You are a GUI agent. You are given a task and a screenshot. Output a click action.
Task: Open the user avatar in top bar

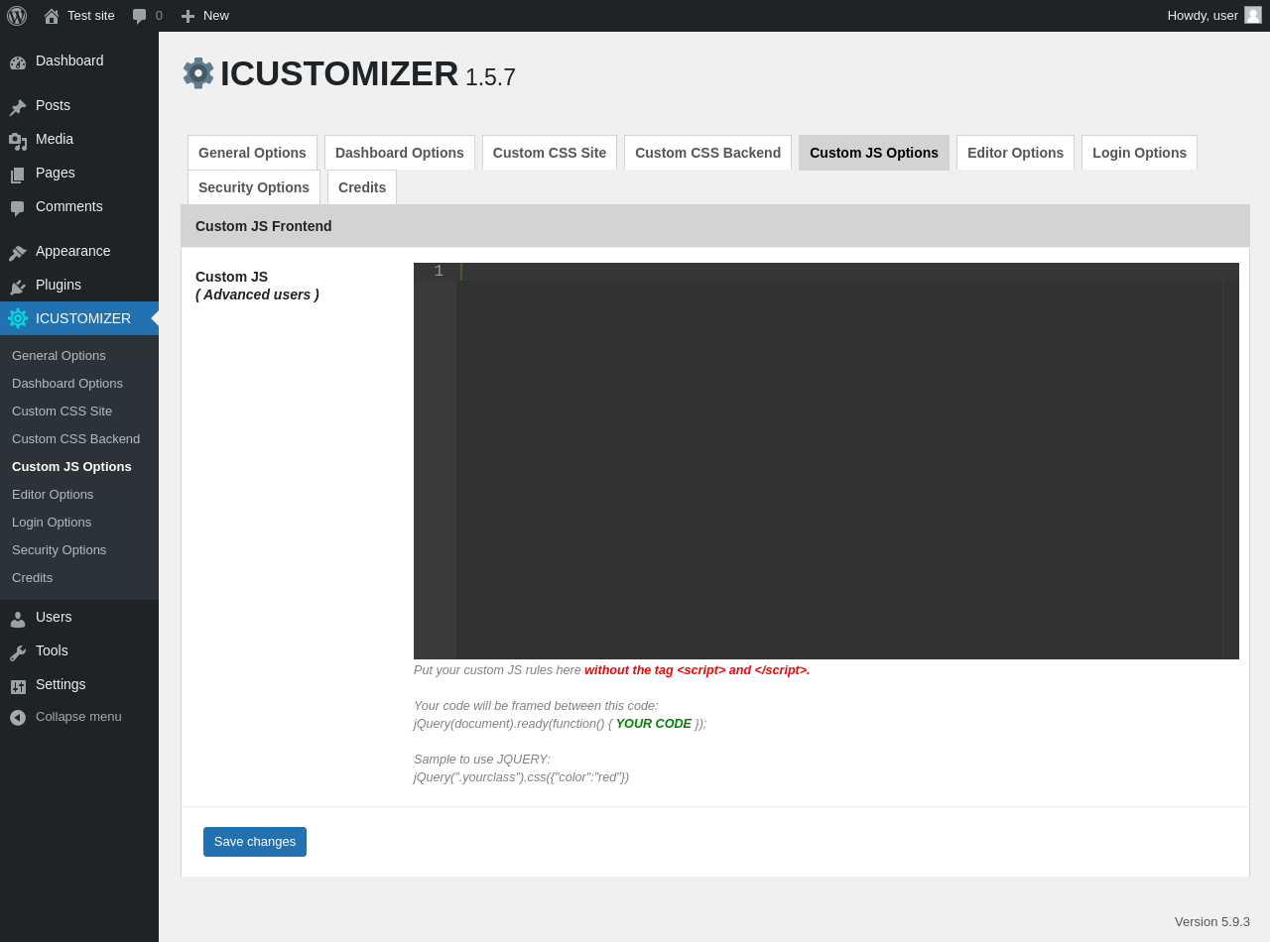coord(1253,15)
